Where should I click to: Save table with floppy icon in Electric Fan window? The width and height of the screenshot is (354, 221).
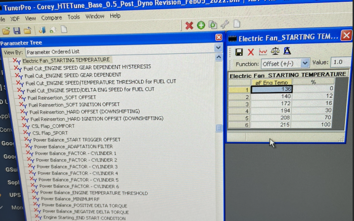pyautogui.click(x=239, y=52)
